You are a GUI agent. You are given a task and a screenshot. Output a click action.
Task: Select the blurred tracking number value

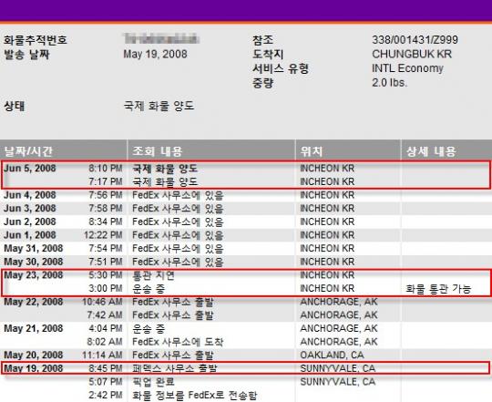click(x=161, y=39)
